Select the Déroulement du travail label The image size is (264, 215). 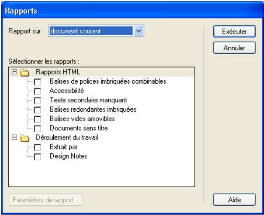coord(67,137)
